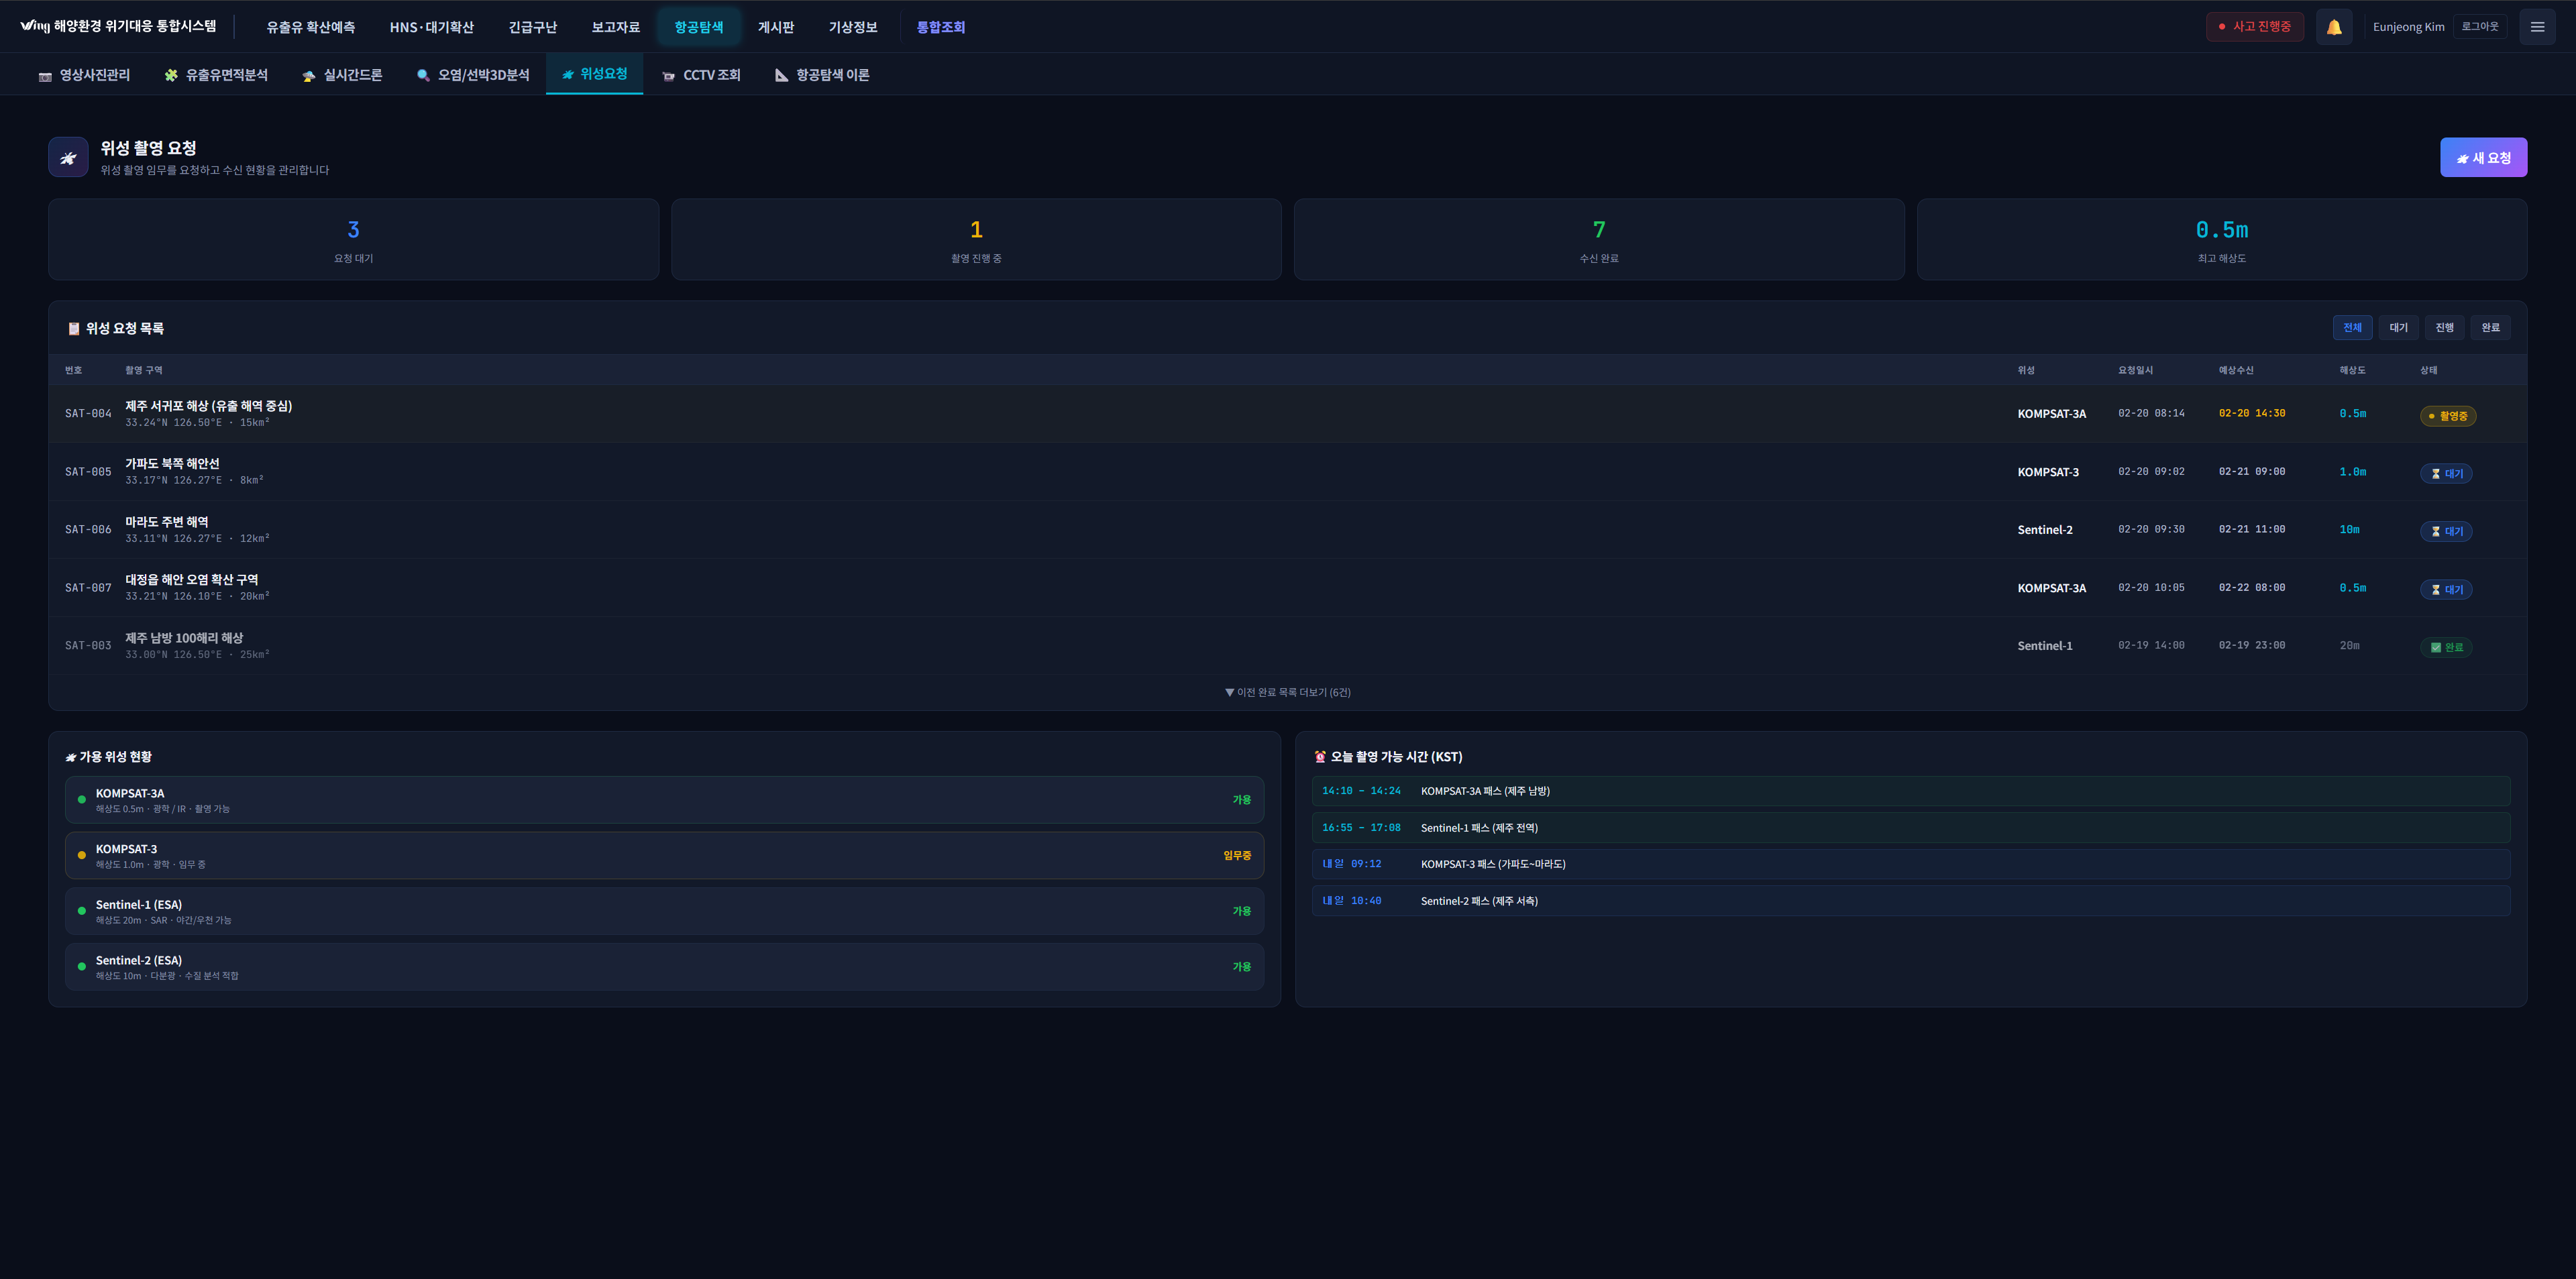Screen dimensions: 2576x1279
Task: Open 유출유면적분석 puzzle icon tab
Action: pos(216,75)
